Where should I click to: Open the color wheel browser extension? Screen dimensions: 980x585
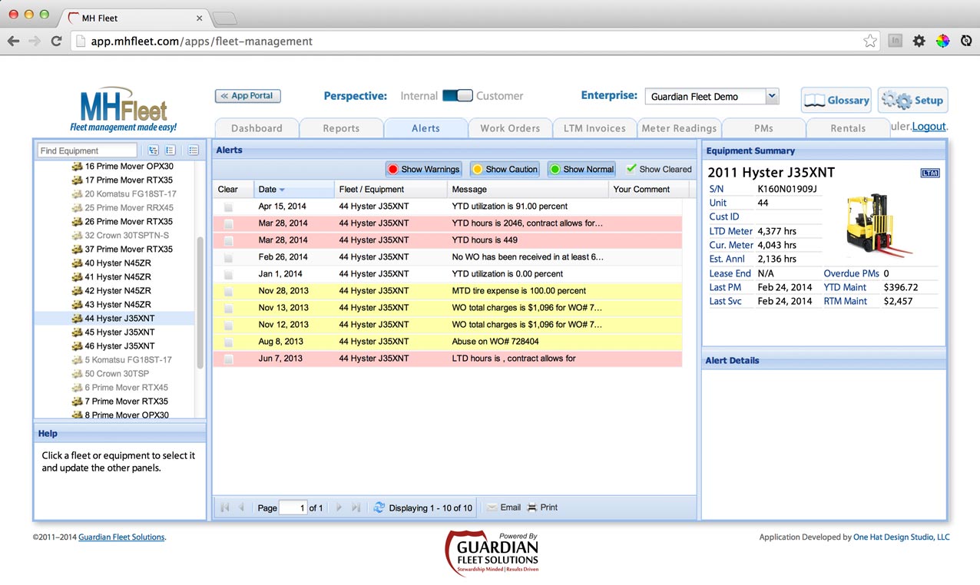pos(942,41)
